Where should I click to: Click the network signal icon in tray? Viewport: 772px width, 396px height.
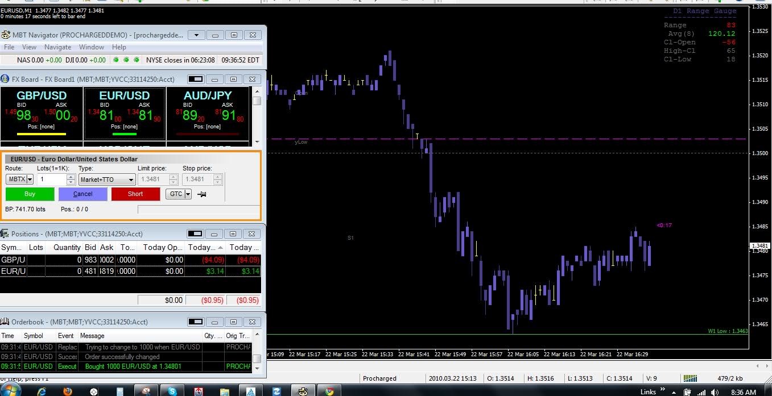(x=701, y=391)
